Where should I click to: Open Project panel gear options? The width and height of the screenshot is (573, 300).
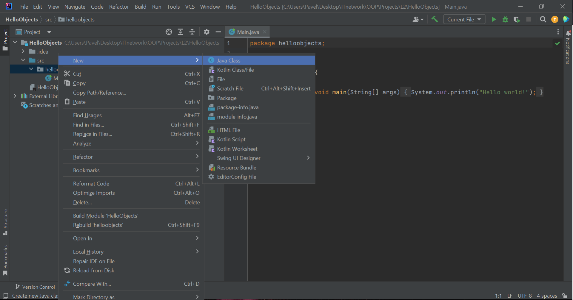207,32
